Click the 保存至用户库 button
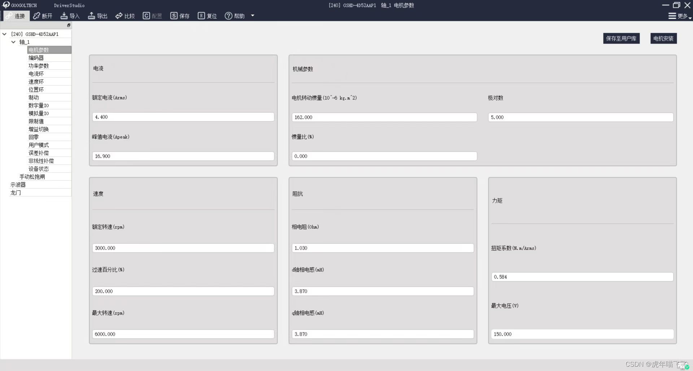The width and height of the screenshot is (693, 371). [x=621, y=39]
